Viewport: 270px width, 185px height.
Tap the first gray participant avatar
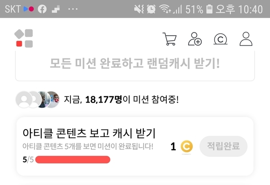coord(24,100)
